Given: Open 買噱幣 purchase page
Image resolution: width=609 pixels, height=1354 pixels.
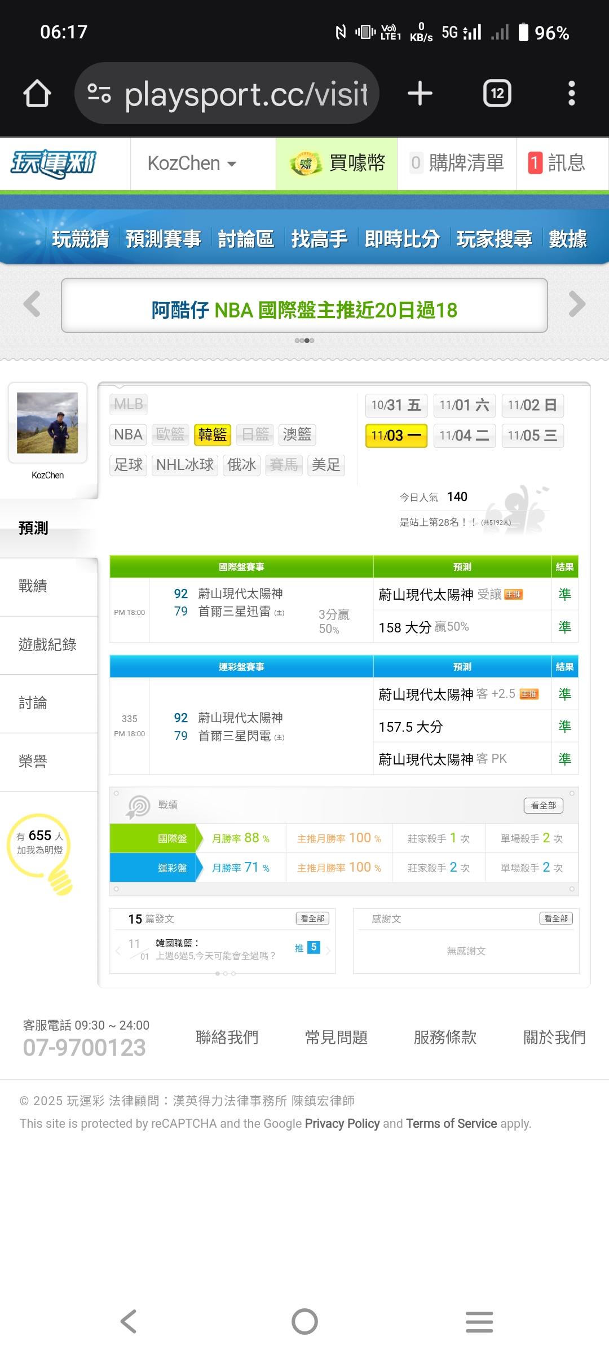Looking at the screenshot, I should tap(337, 164).
